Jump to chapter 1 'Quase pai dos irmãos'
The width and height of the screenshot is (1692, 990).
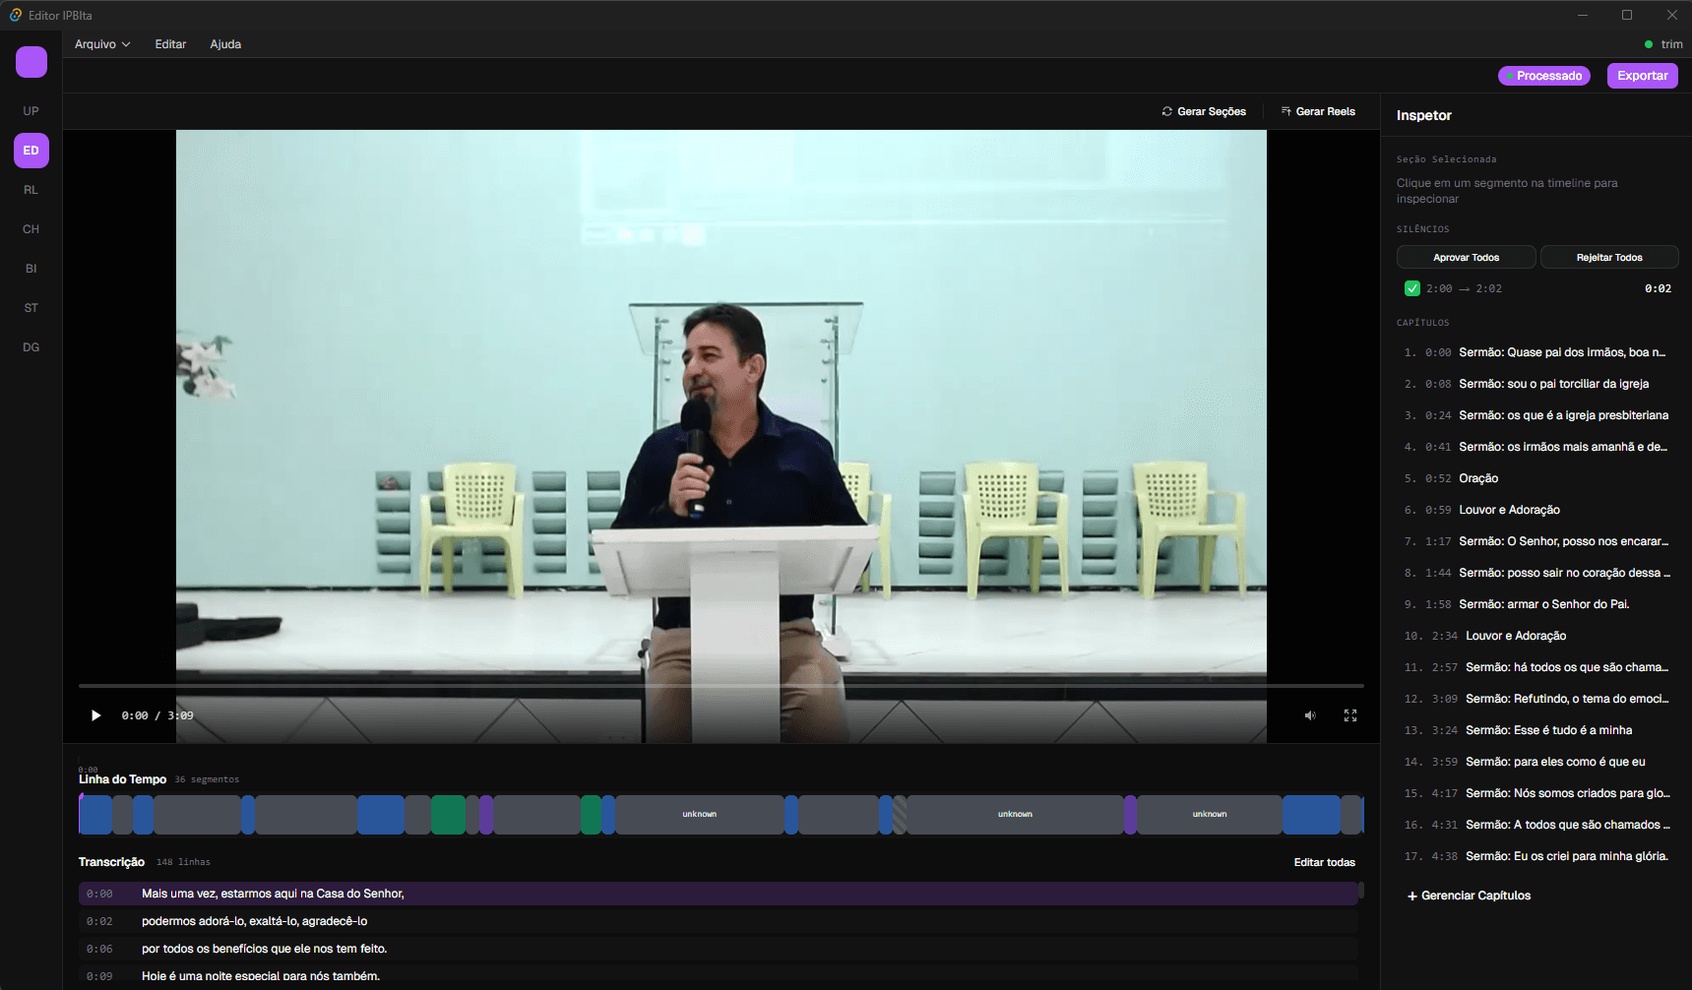pyautogui.click(x=1536, y=352)
